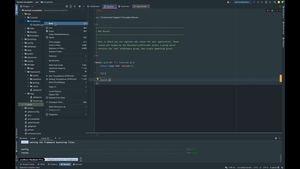Collapse the app folder
Image resolution: width=300 pixels, height=169 pixels.
tap(23, 14)
